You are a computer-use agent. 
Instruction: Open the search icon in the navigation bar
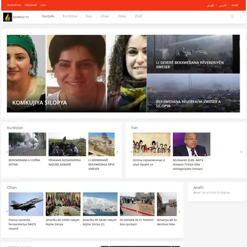pyautogui.click(x=232, y=17)
